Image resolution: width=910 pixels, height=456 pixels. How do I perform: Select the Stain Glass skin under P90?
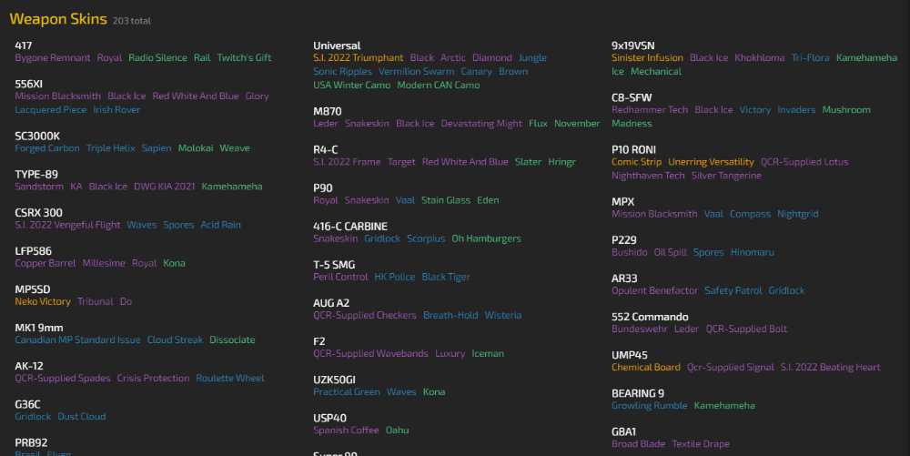pyautogui.click(x=446, y=201)
